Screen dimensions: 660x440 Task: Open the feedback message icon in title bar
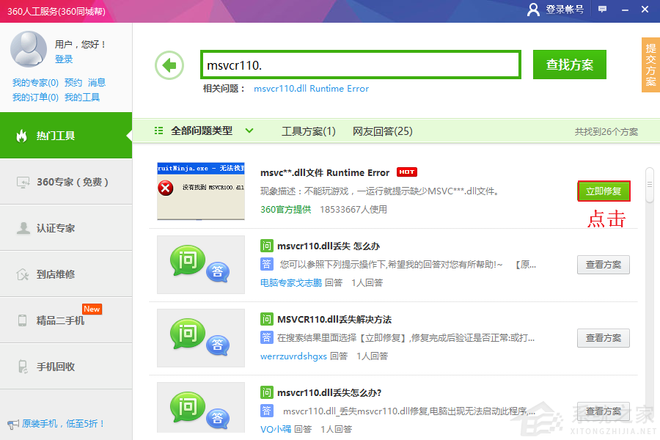602,9
